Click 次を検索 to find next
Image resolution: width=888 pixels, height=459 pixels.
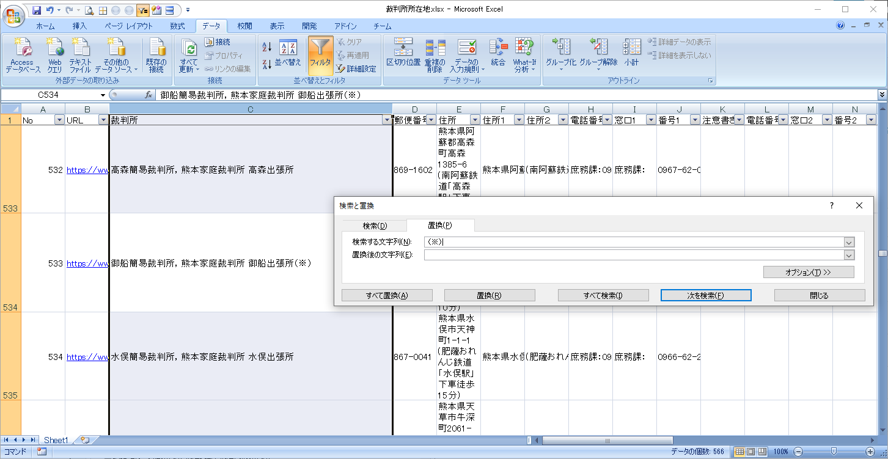(x=706, y=296)
